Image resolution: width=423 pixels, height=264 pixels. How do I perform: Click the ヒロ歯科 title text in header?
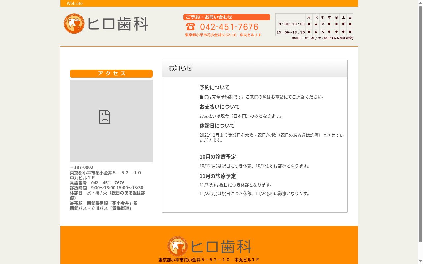(117, 24)
